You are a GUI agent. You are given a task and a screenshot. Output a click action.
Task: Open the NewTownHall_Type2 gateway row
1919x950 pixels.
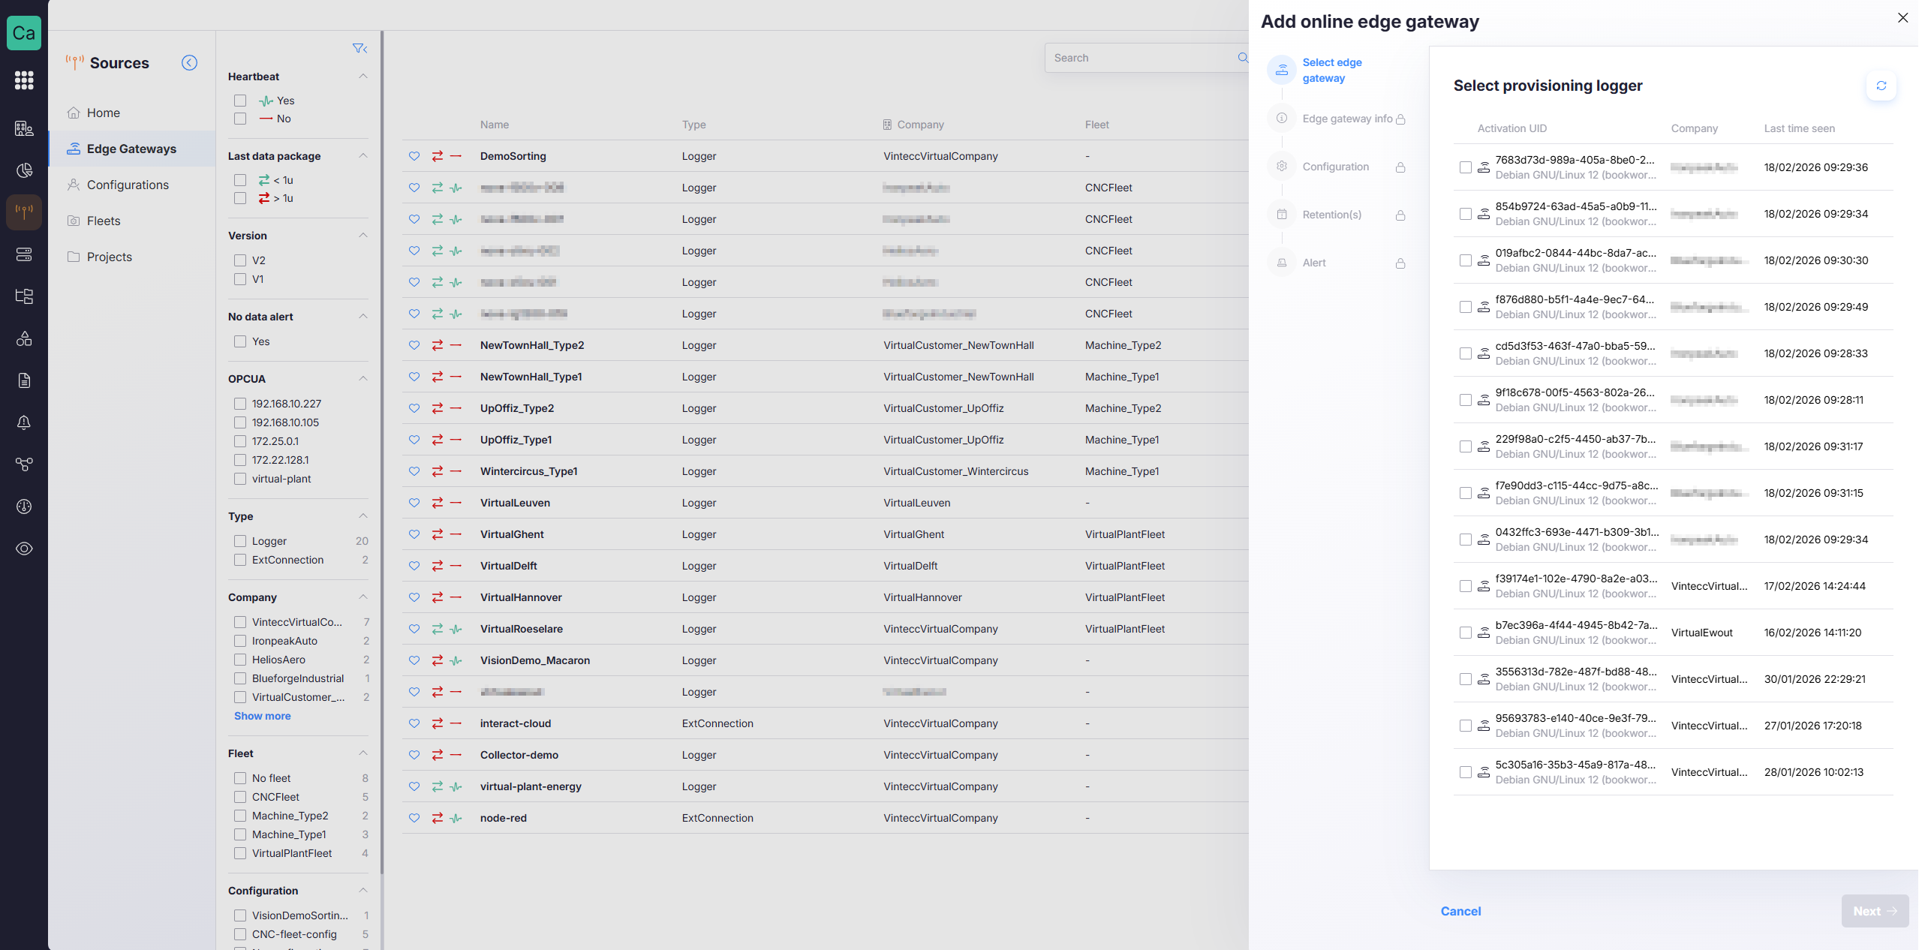click(825, 345)
